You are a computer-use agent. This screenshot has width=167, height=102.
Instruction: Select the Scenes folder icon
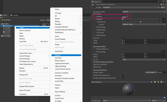tap(4, 32)
